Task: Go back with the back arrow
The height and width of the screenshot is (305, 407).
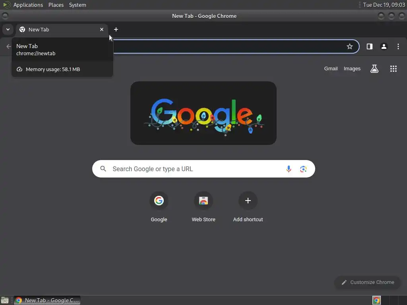Action: [x=9, y=46]
